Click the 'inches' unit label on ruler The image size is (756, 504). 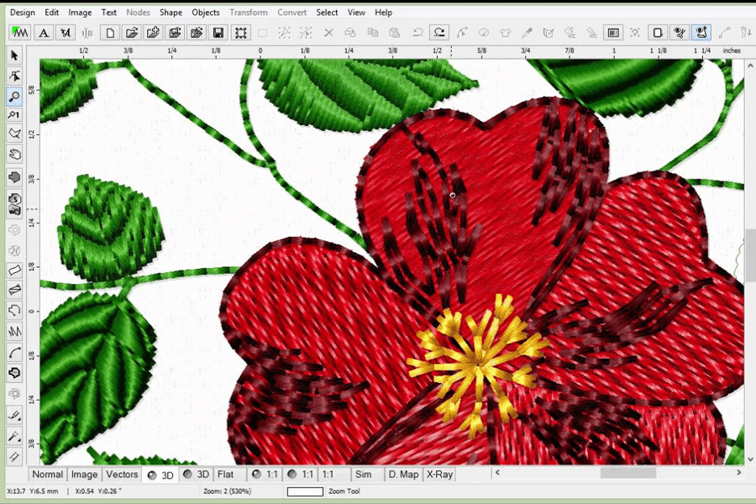732,50
